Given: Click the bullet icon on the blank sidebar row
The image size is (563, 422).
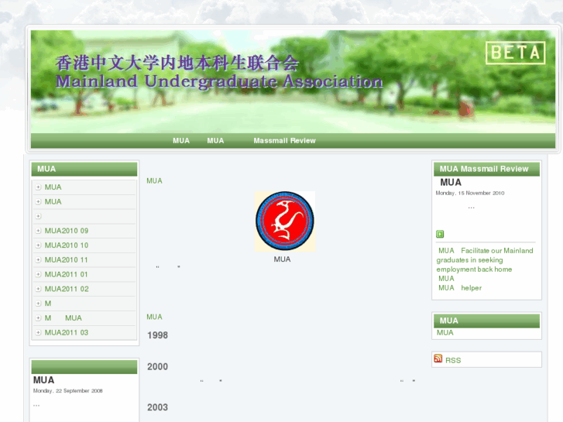Looking at the screenshot, I should [39, 216].
